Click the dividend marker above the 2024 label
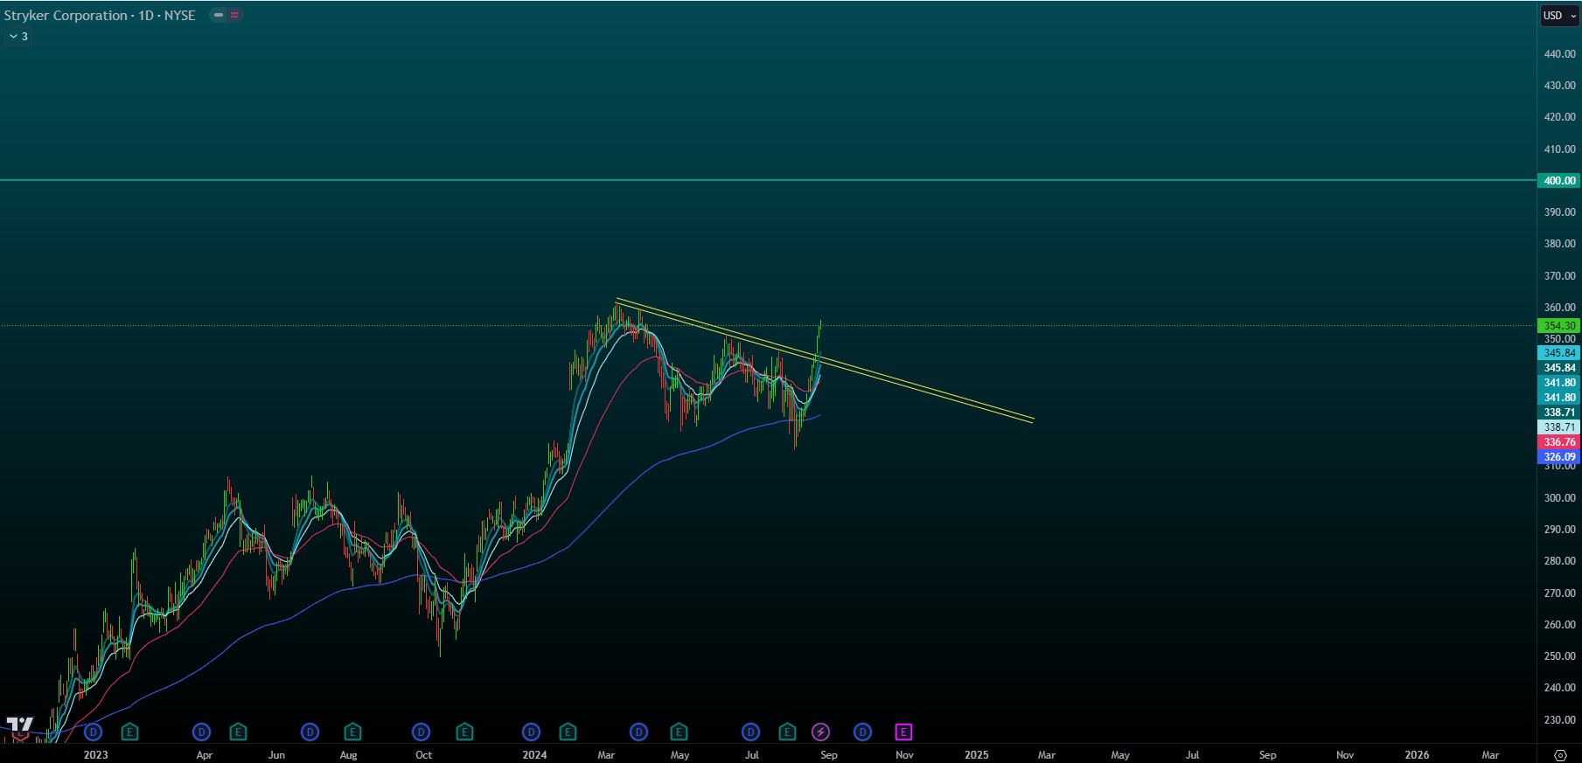 [x=531, y=732]
